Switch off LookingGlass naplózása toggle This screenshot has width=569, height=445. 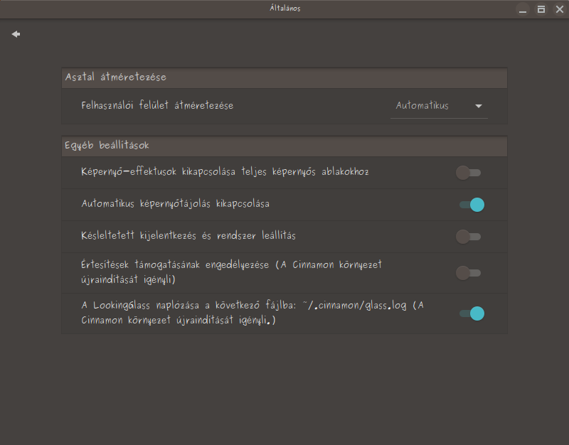[472, 313]
